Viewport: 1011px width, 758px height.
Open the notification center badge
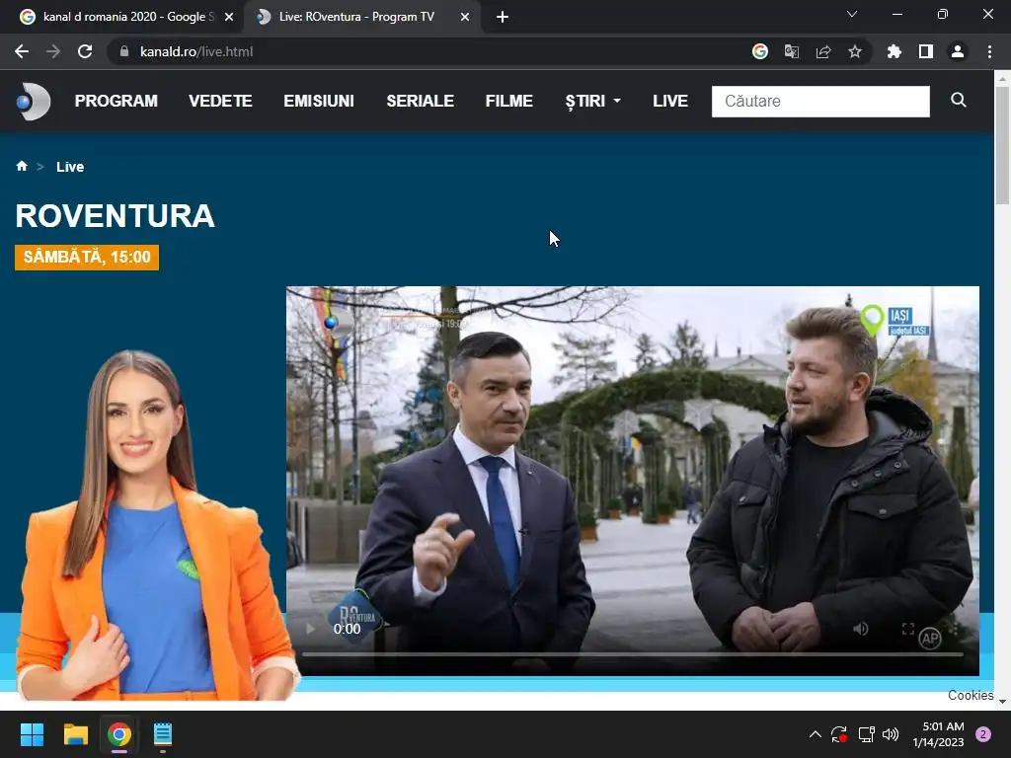pyautogui.click(x=983, y=734)
